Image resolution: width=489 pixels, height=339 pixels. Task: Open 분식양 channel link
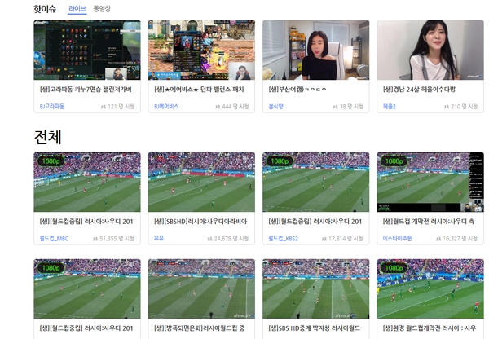coord(276,107)
